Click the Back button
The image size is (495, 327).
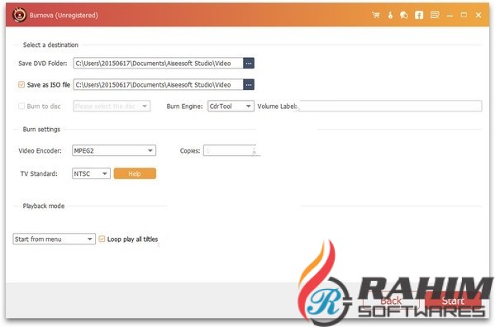(x=391, y=301)
